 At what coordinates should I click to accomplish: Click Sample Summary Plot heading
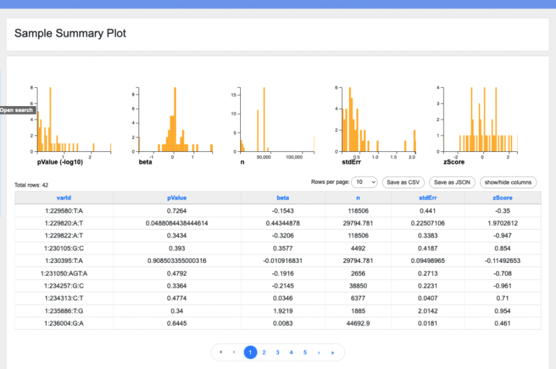point(70,33)
